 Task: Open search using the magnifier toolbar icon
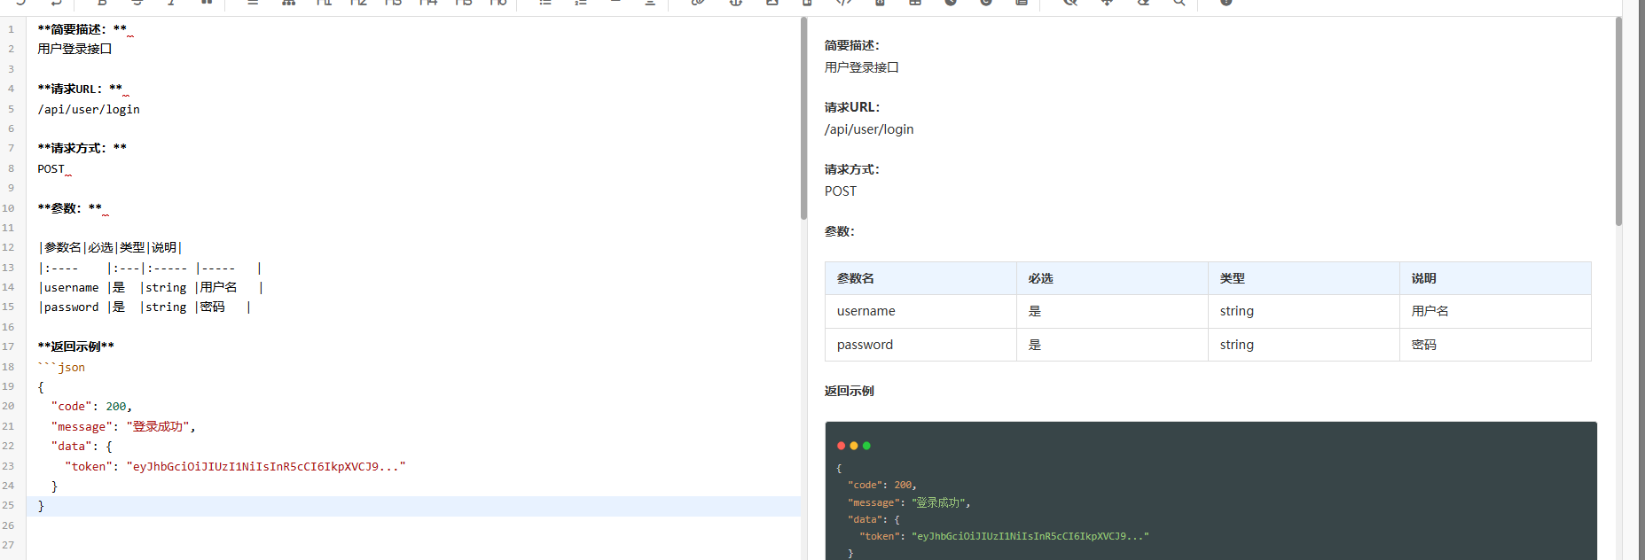click(x=1179, y=3)
